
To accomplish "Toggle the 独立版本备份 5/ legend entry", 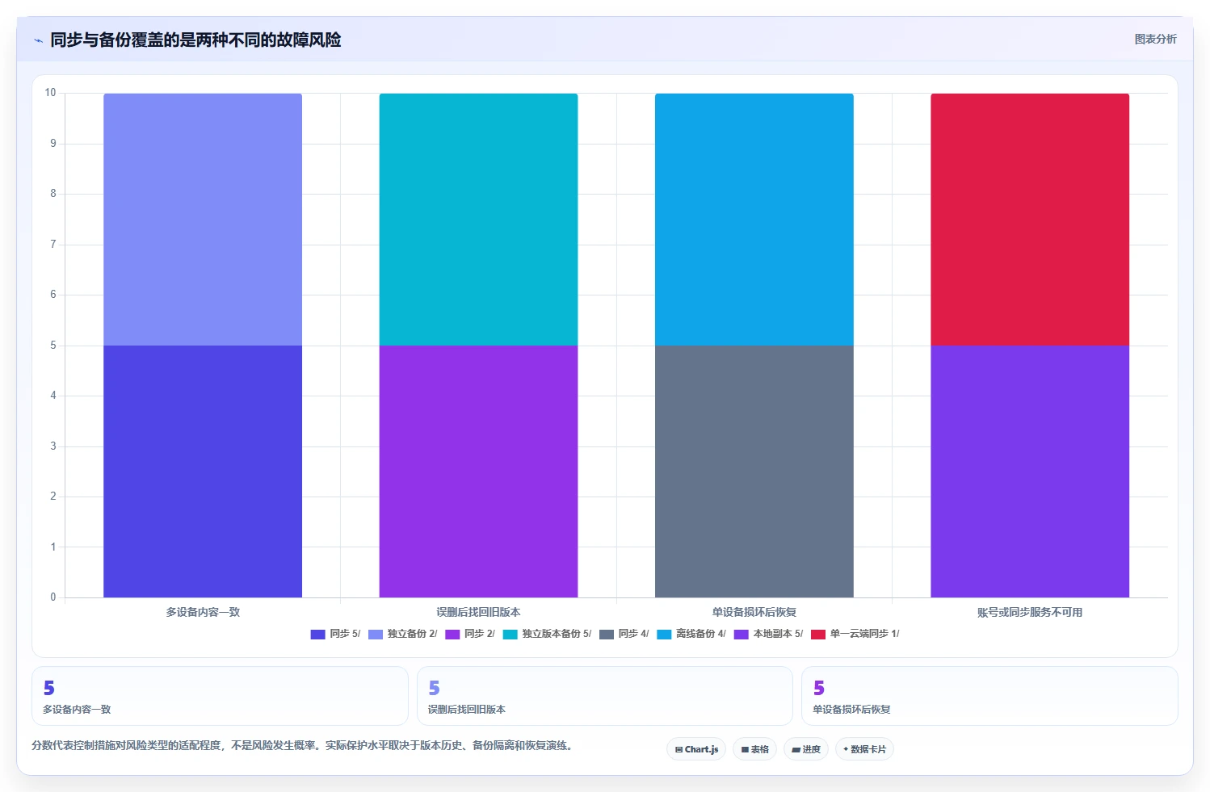I will (x=547, y=634).
